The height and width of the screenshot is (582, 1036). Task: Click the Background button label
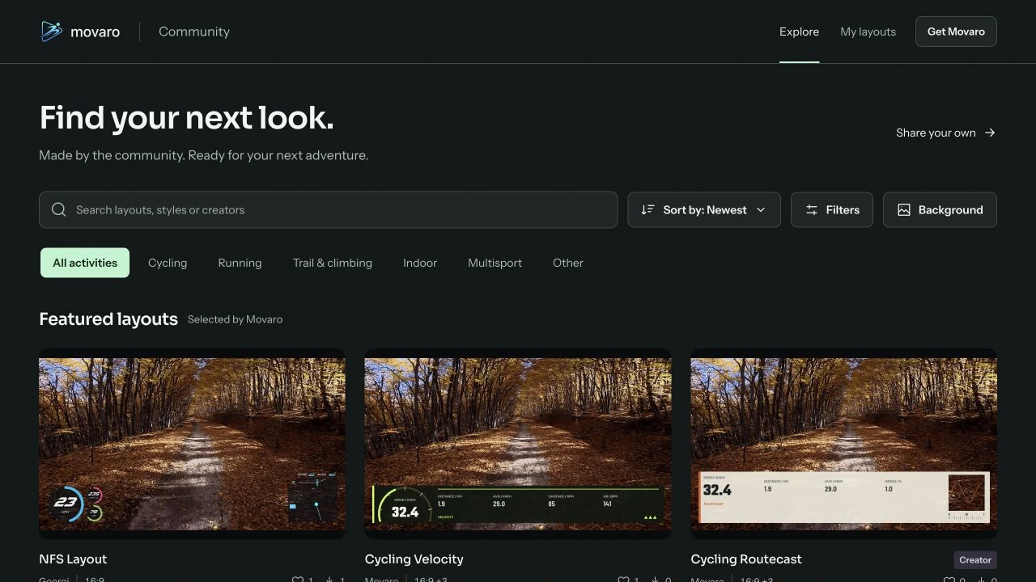(x=950, y=209)
